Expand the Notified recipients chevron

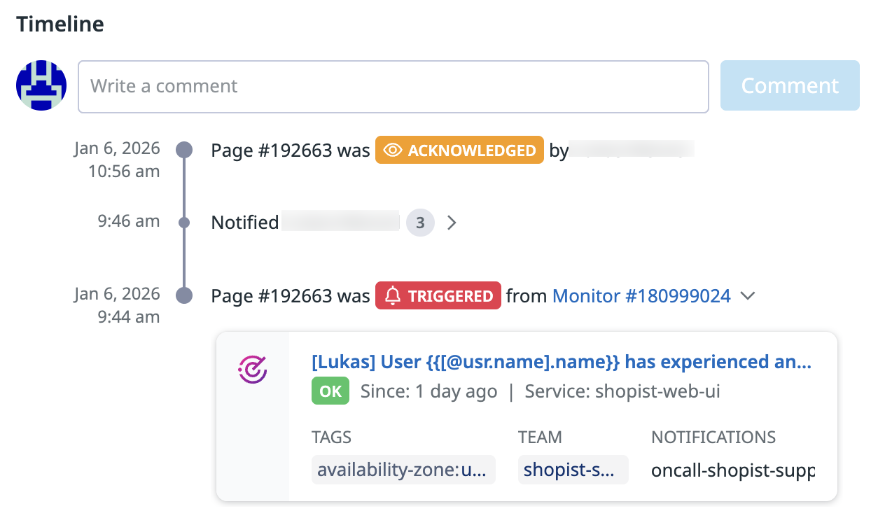coord(452,223)
